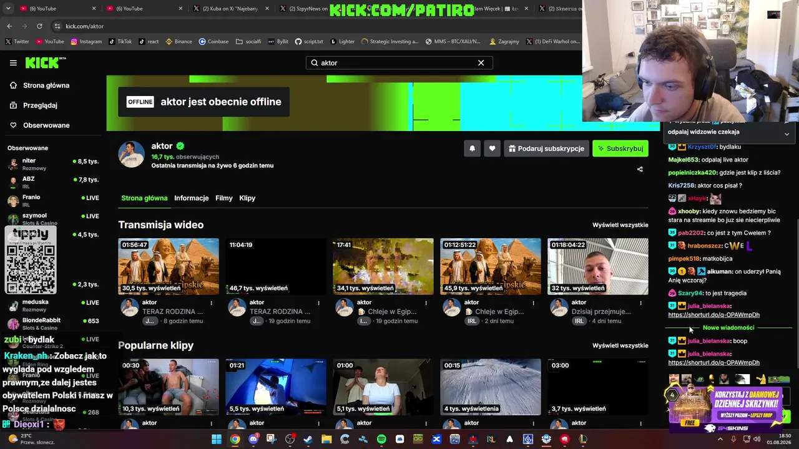Open the Obserwowane sidebar item

pyautogui.click(x=40, y=125)
